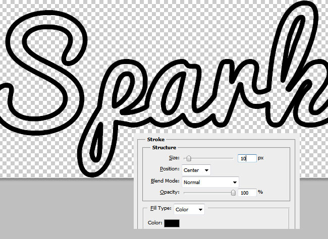Image resolution: width=328 pixels, height=239 pixels.
Task: Open the Fill Type dropdown showing Color
Action: tap(189, 209)
